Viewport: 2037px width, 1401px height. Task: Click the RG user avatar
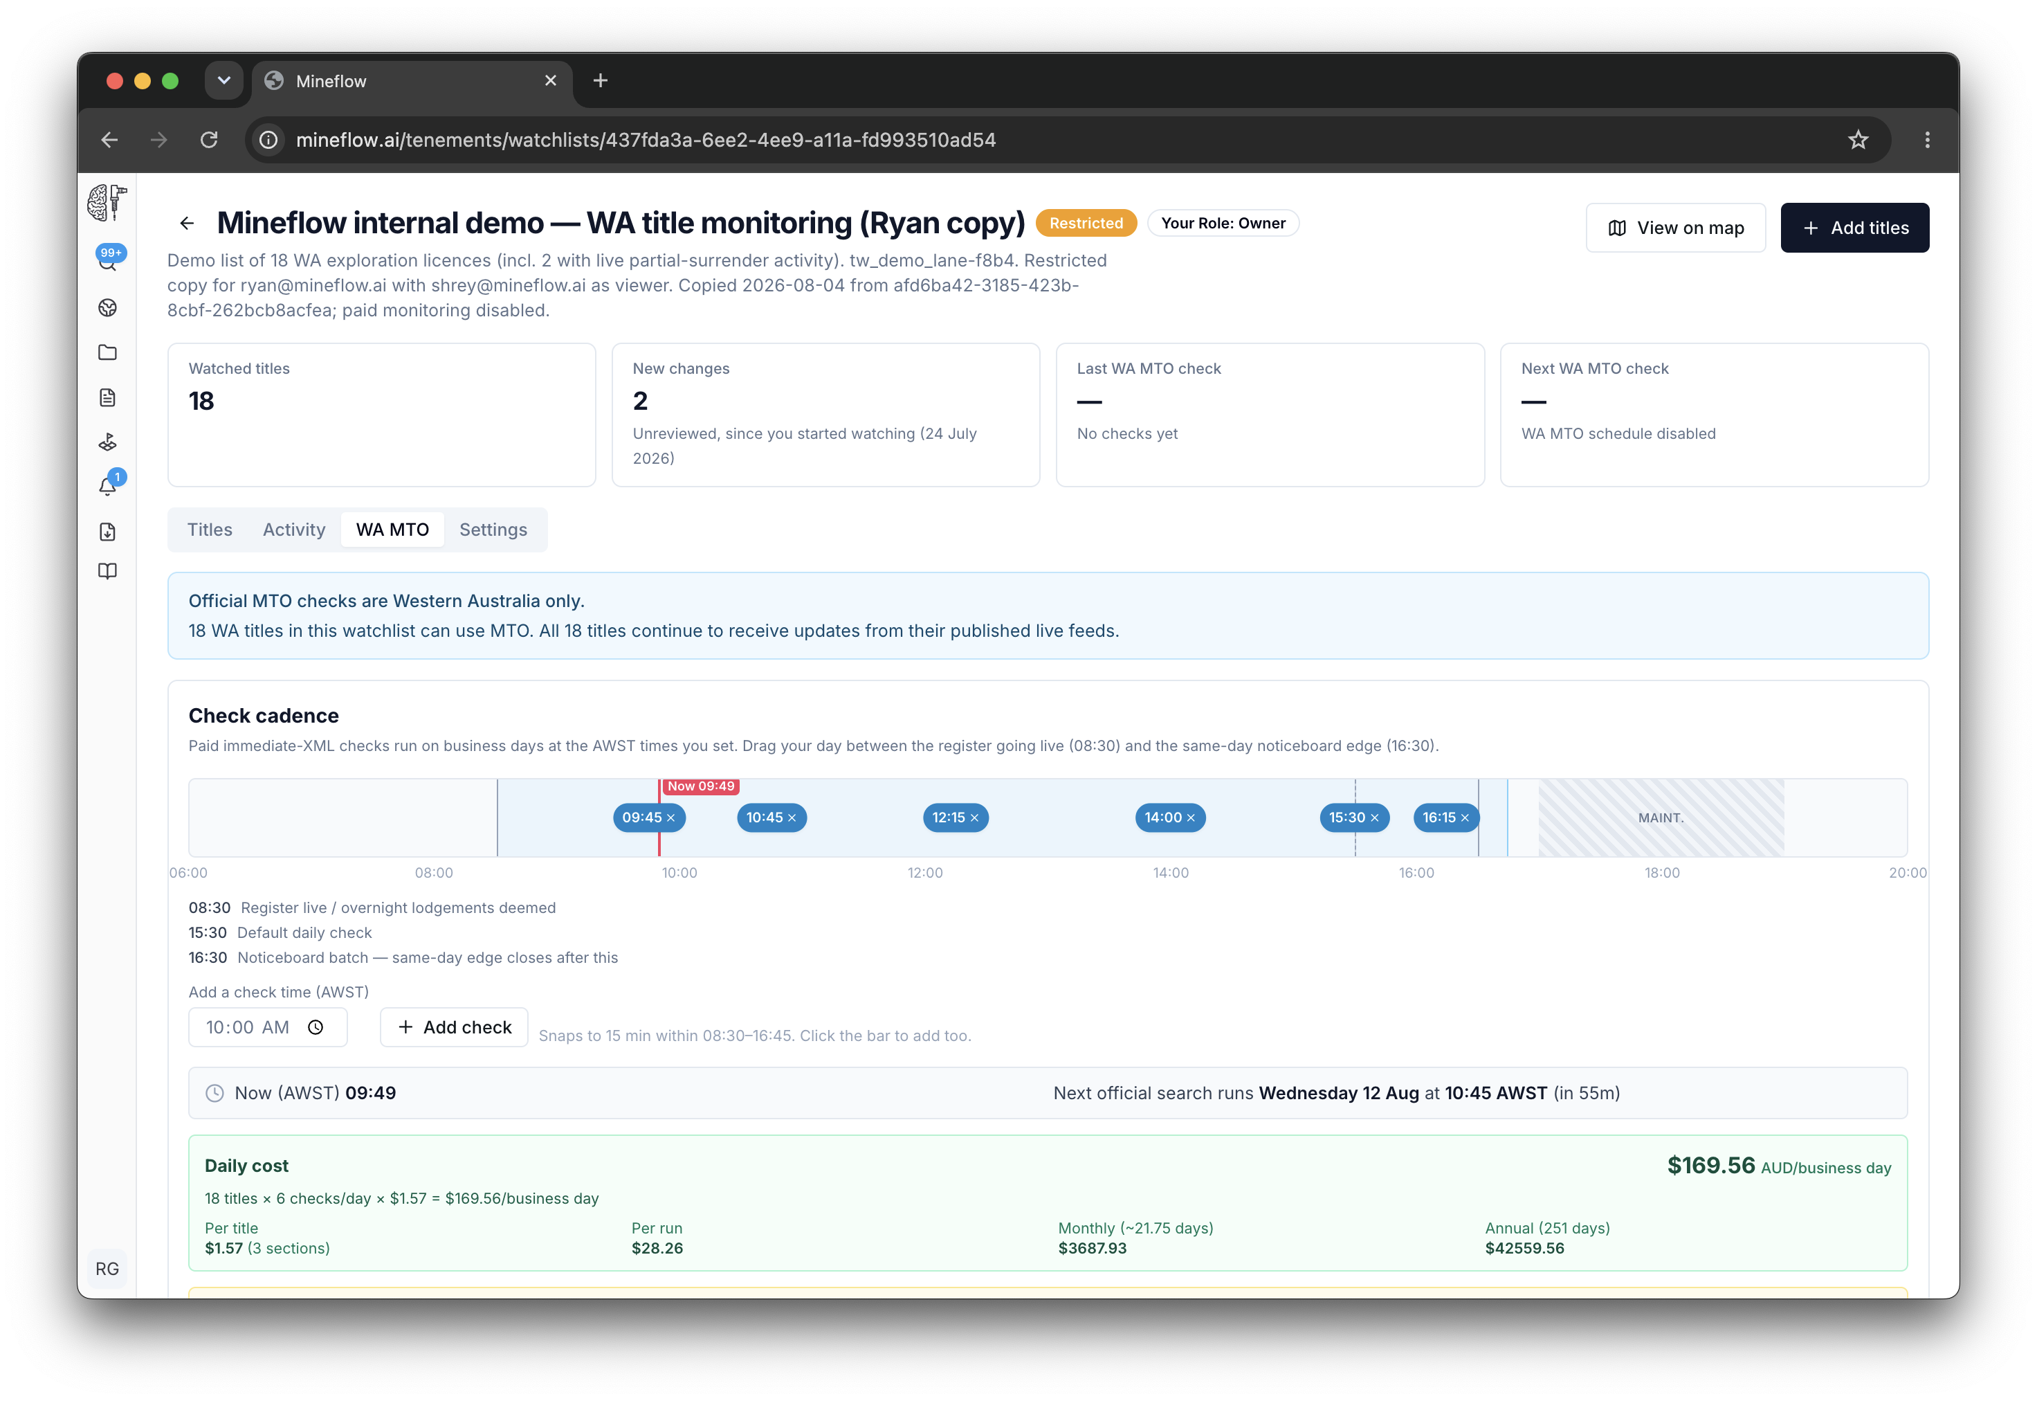click(107, 1269)
